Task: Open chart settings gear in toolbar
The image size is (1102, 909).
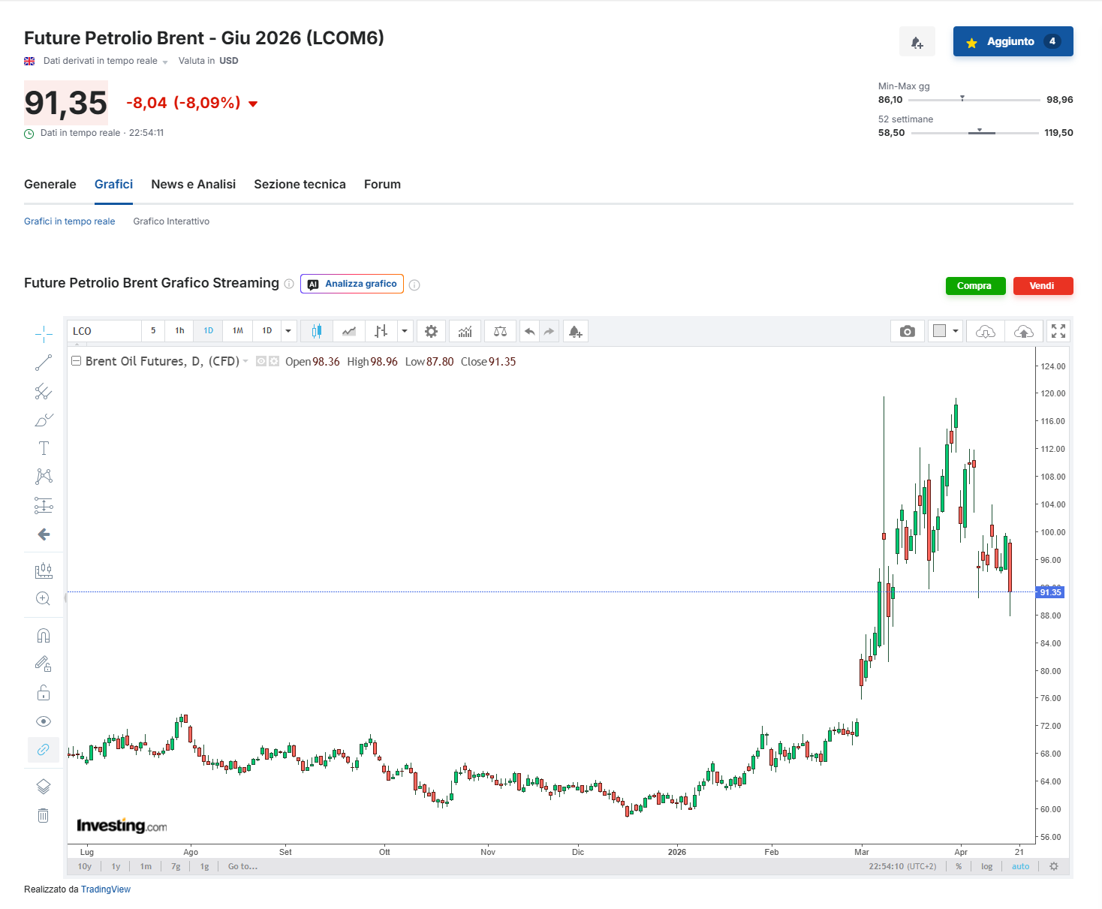Action: 431,331
